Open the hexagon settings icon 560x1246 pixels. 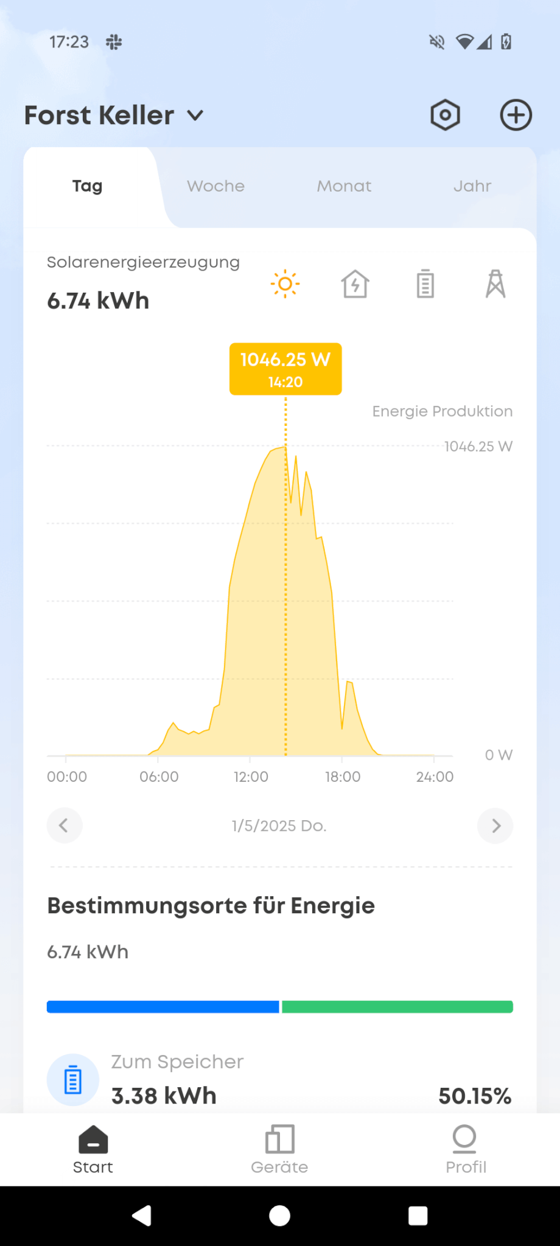[x=445, y=115]
